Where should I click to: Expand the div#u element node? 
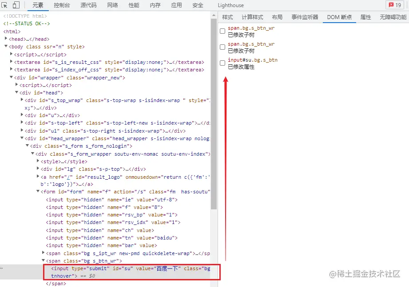[x=22, y=115]
